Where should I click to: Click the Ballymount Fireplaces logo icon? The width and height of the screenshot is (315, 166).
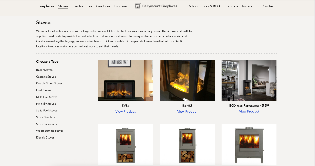(x=138, y=6)
